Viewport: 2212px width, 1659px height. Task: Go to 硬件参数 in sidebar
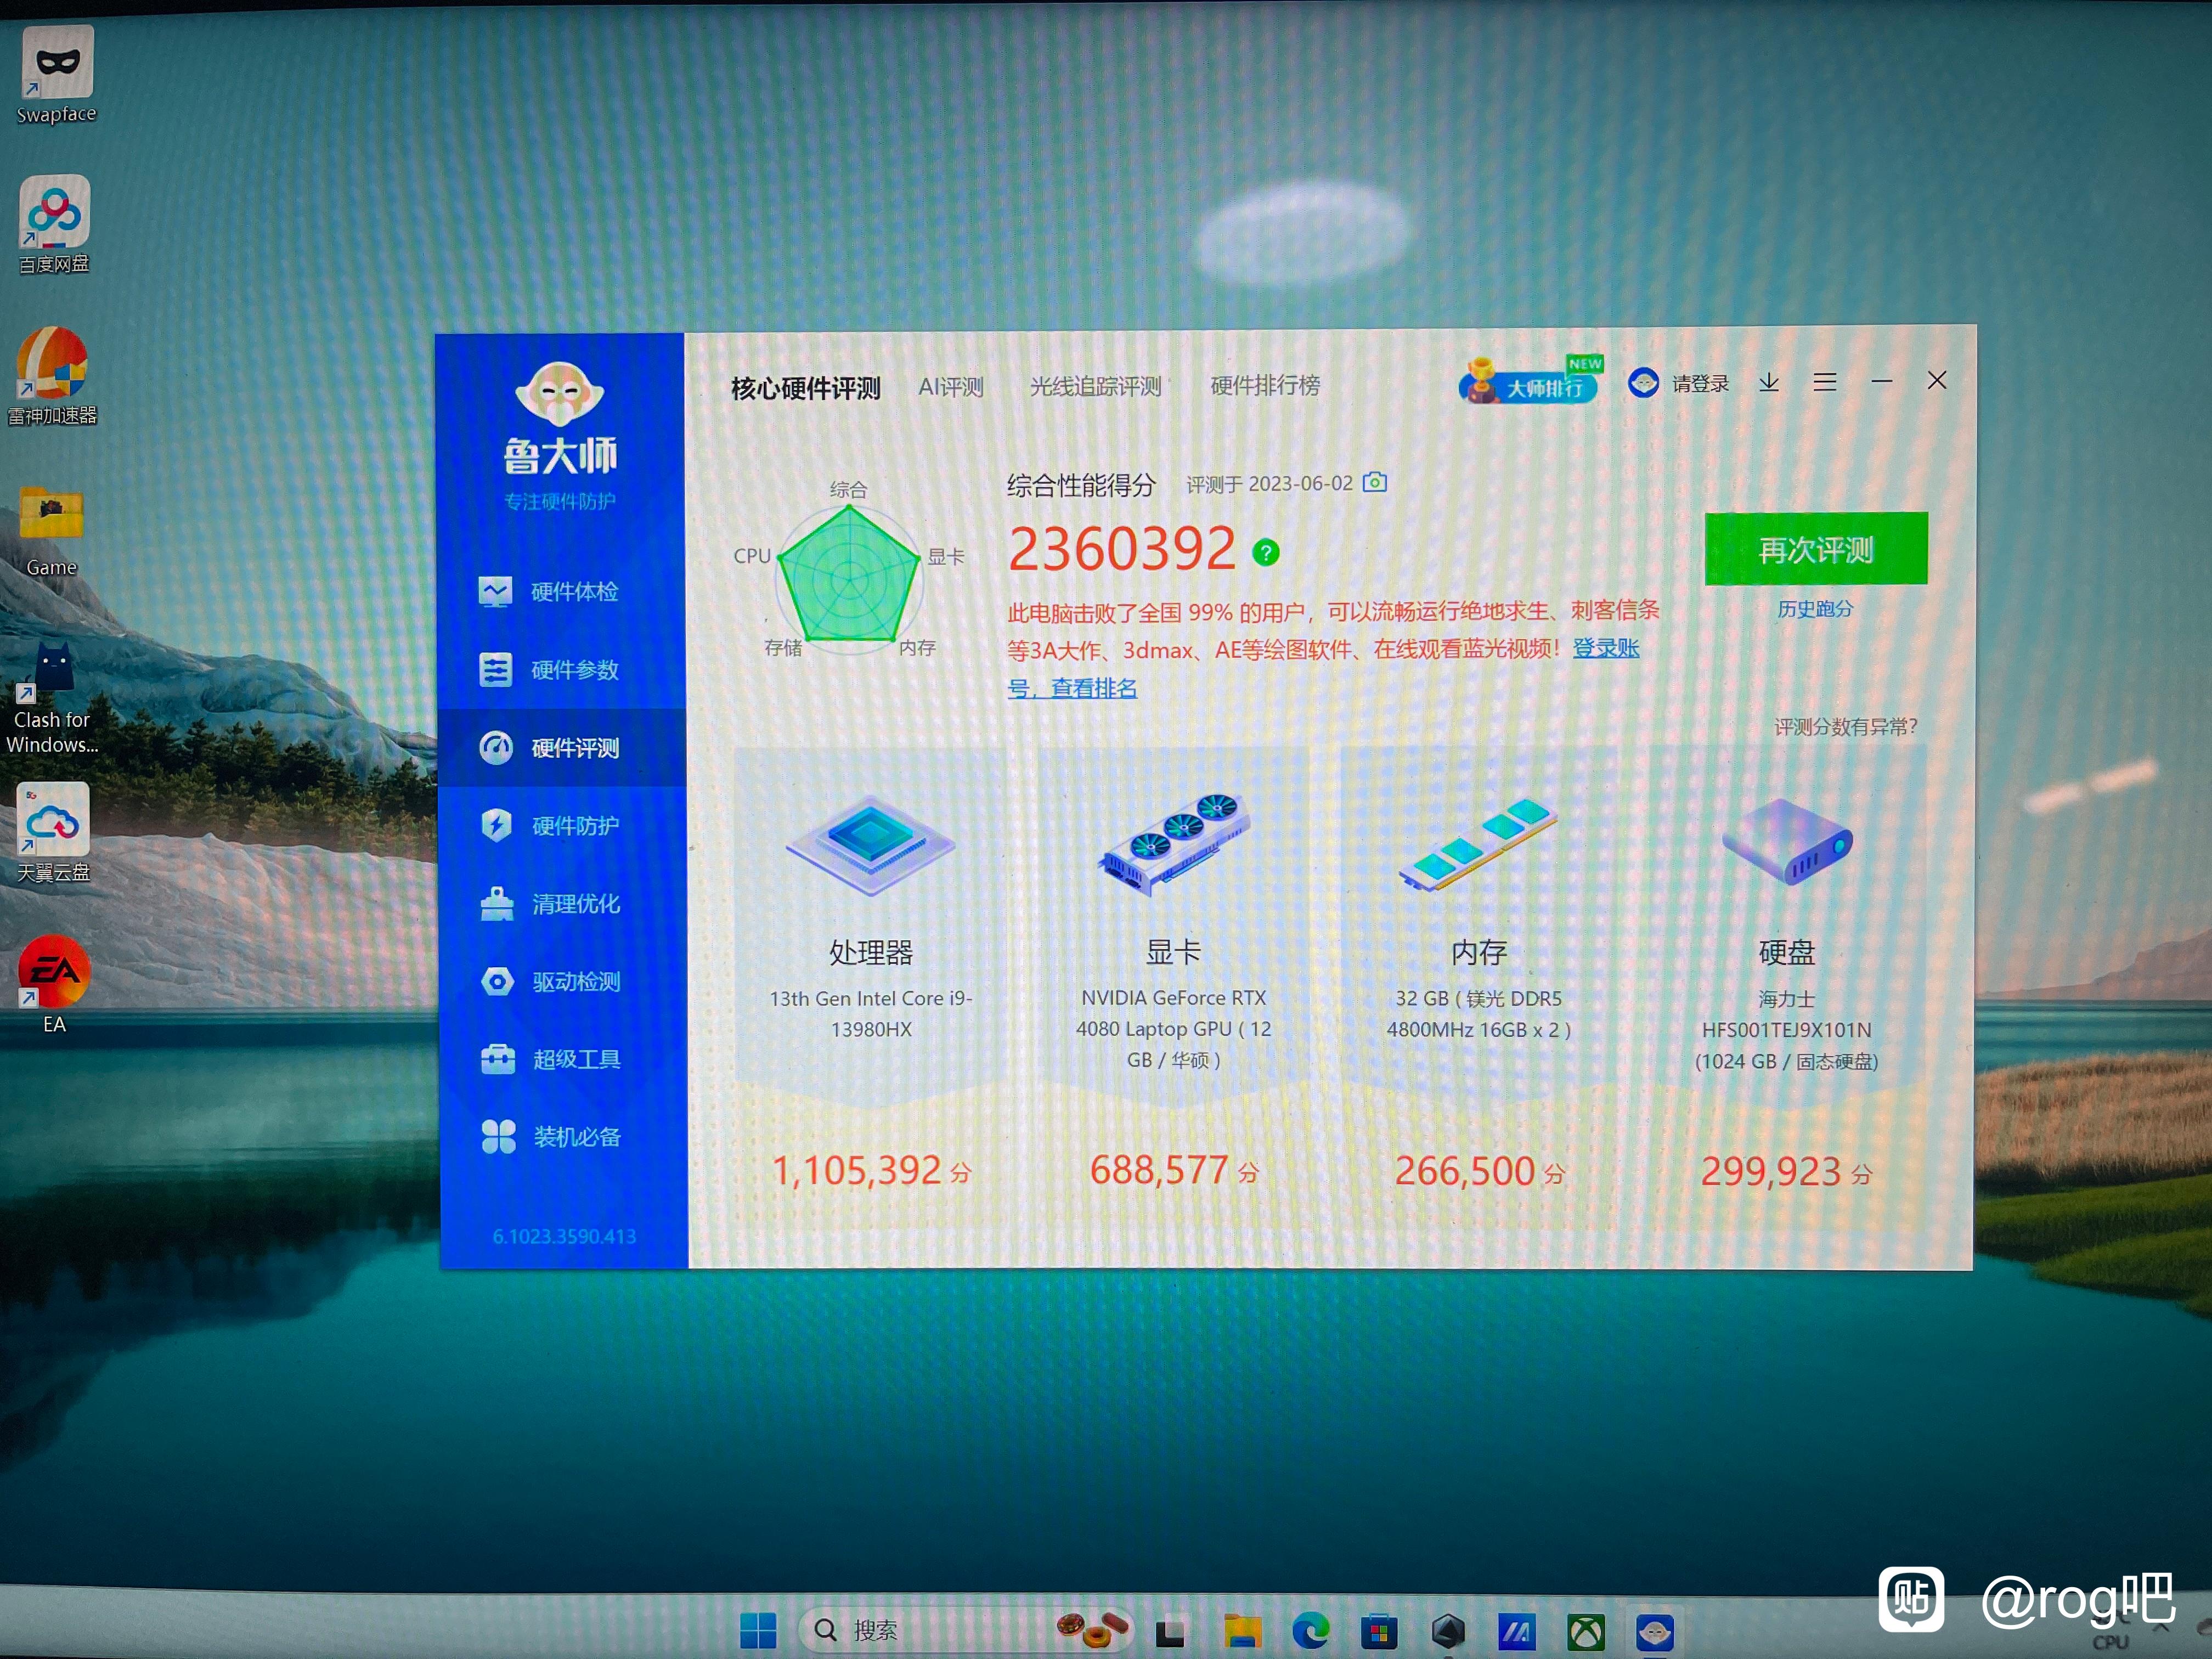(x=561, y=669)
